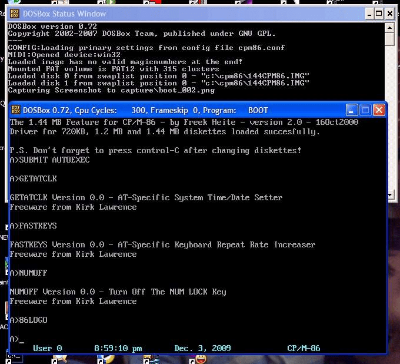Click 'NUMOFF Version 0.0' description line

[118, 292]
